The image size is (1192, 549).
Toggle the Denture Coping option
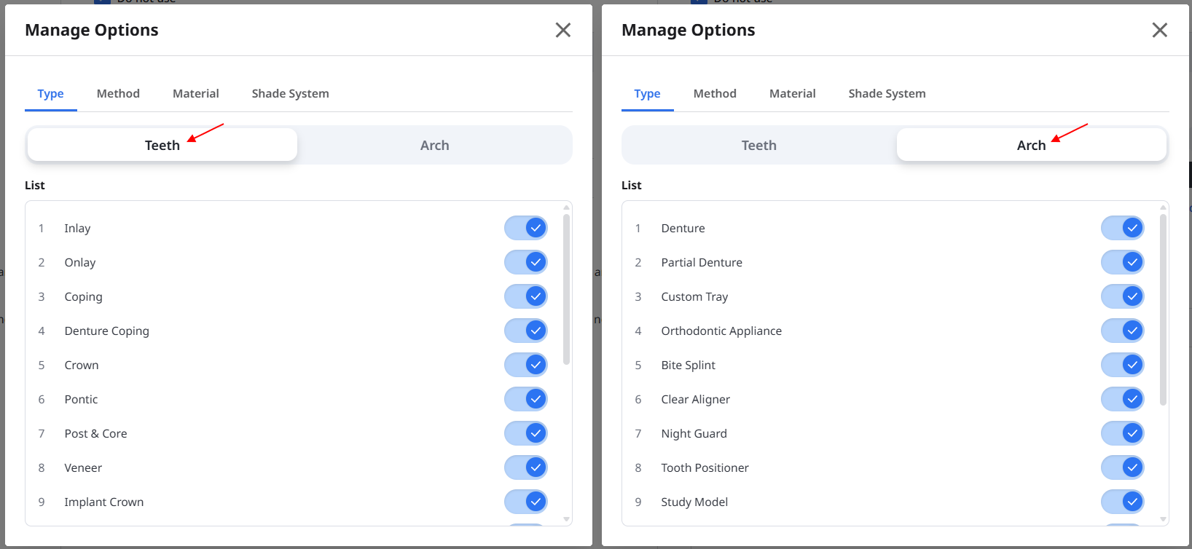pos(526,331)
